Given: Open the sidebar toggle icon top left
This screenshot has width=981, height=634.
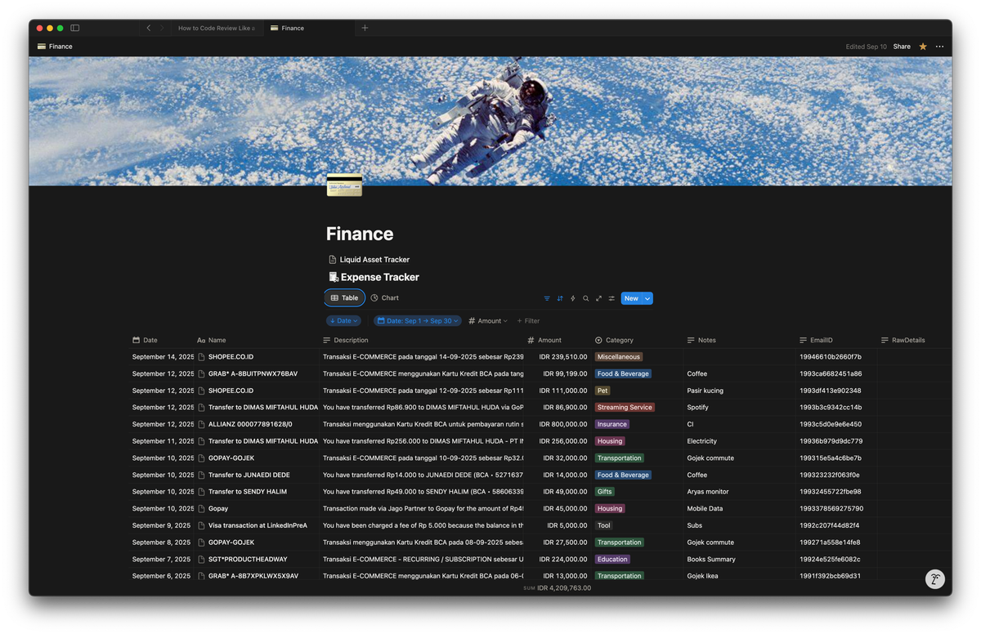Looking at the screenshot, I should 74,27.
